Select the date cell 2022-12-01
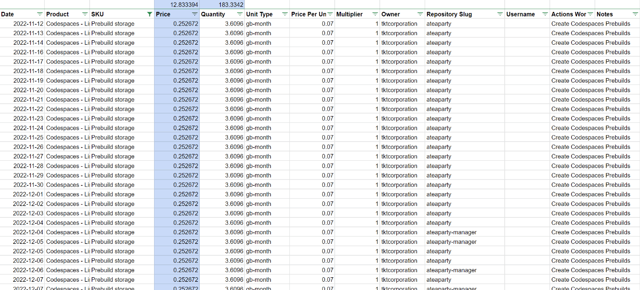640x290 pixels. [x=22, y=194]
